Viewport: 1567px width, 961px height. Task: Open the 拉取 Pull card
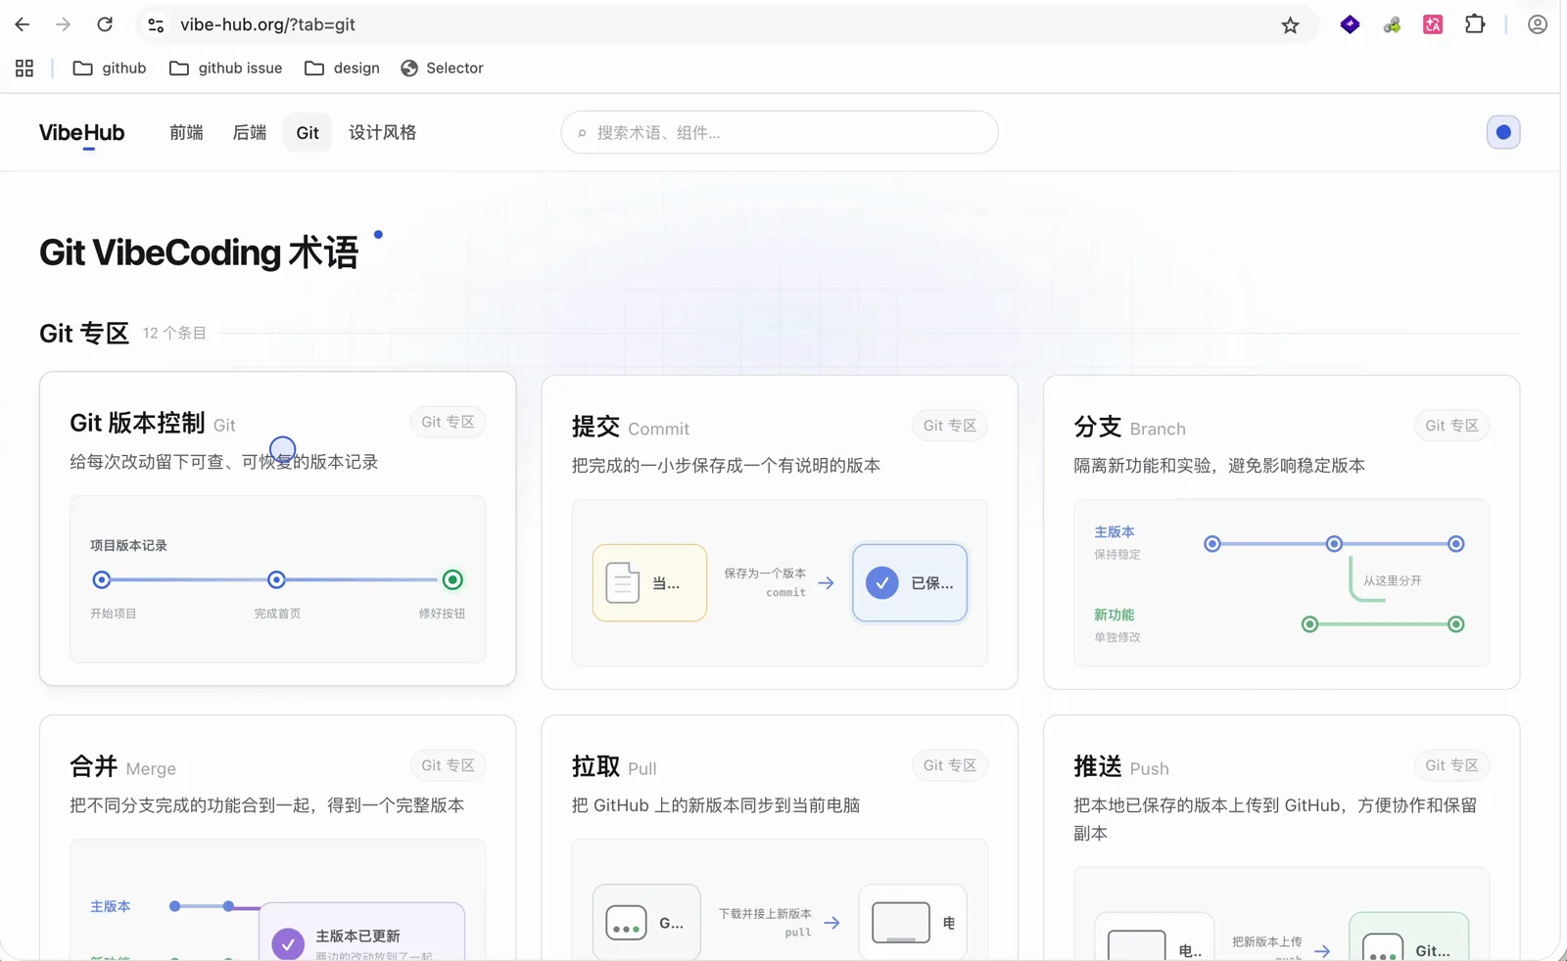click(x=780, y=838)
